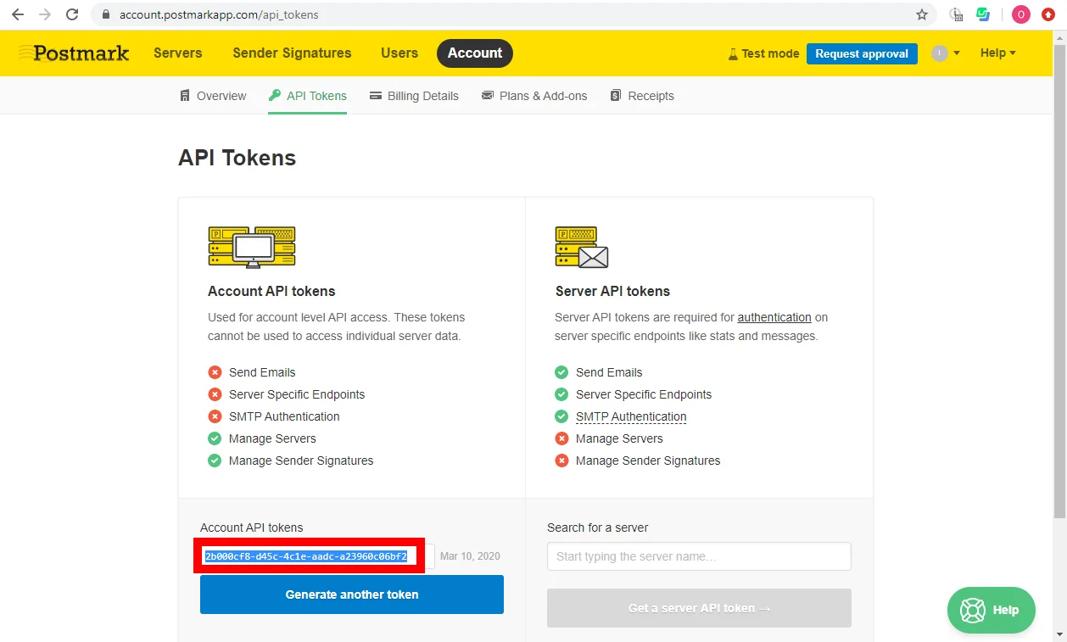Click the browser back arrow
This screenshot has width=1067, height=642.
17,14
